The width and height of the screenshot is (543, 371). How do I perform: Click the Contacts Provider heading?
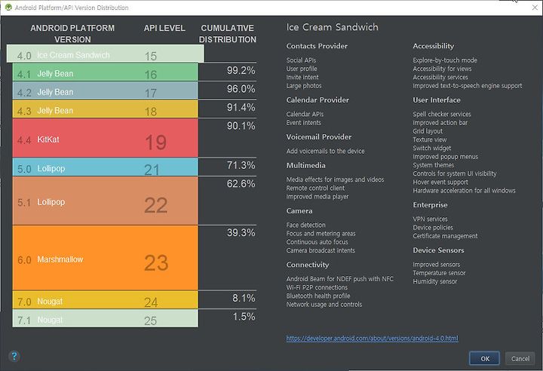click(x=317, y=46)
